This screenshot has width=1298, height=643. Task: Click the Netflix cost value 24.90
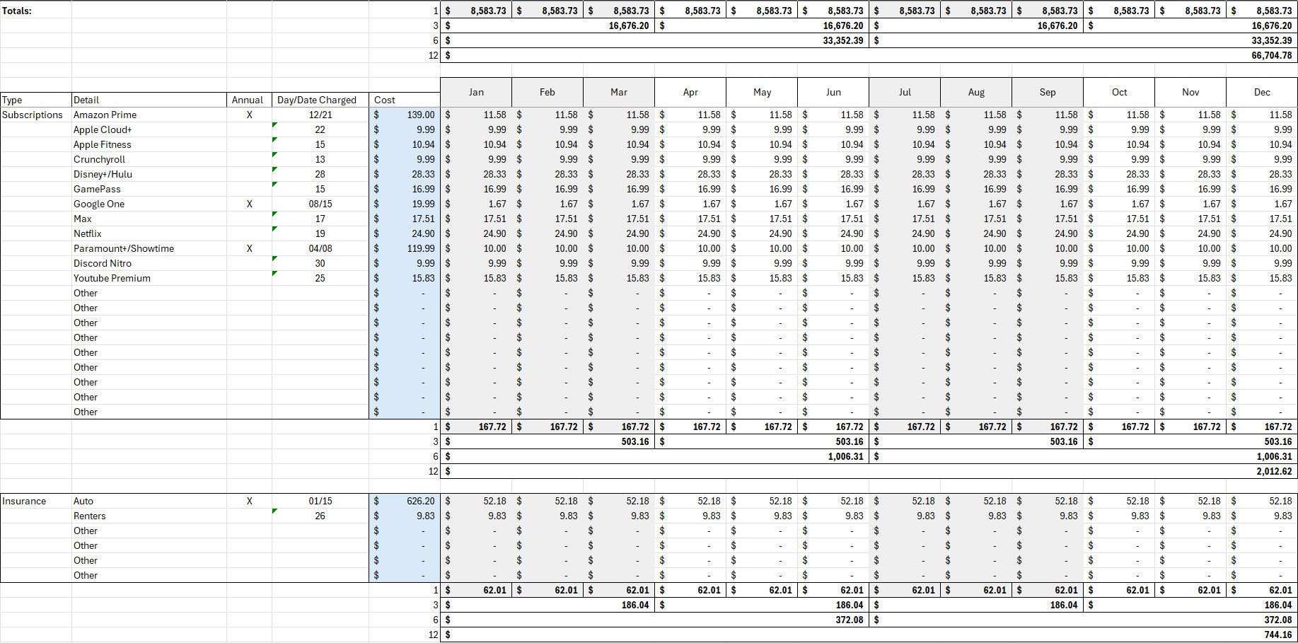coord(404,233)
